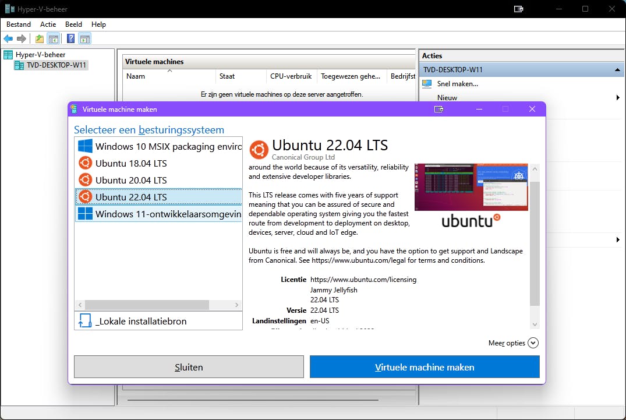626x420 pixels.
Task: Select Windows 10 MSIX packaging environment
Action: click(159, 146)
